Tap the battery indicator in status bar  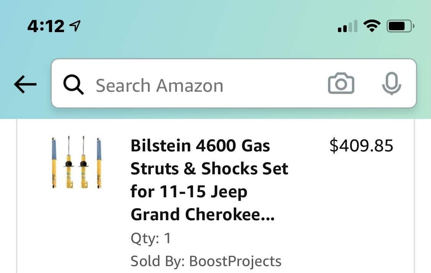400,26
